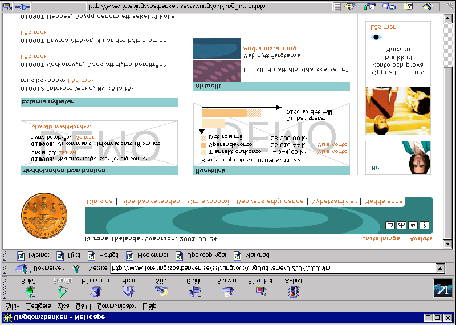
Task: Click Läs mer after Internet World news item
Action: (x=80, y=80)
